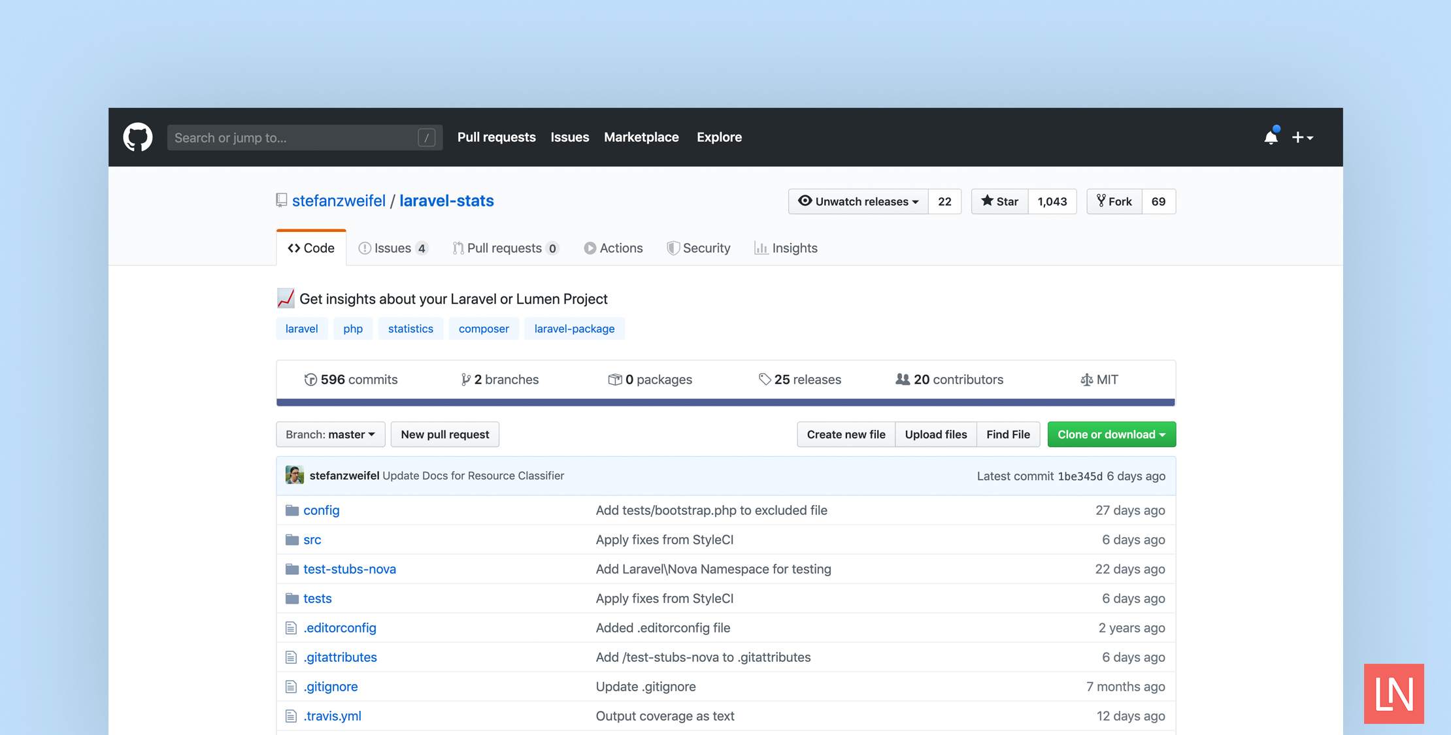Screen dimensions: 1451x735
Task: Open latest commit hash 1be345d
Action: pyautogui.click(x=1080, y=476)
